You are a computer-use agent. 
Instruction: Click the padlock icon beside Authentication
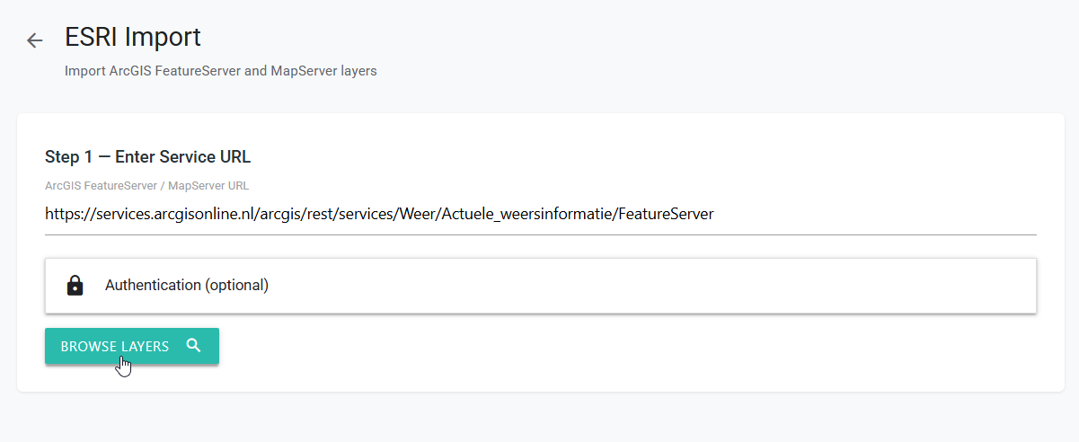pos(75,286)
